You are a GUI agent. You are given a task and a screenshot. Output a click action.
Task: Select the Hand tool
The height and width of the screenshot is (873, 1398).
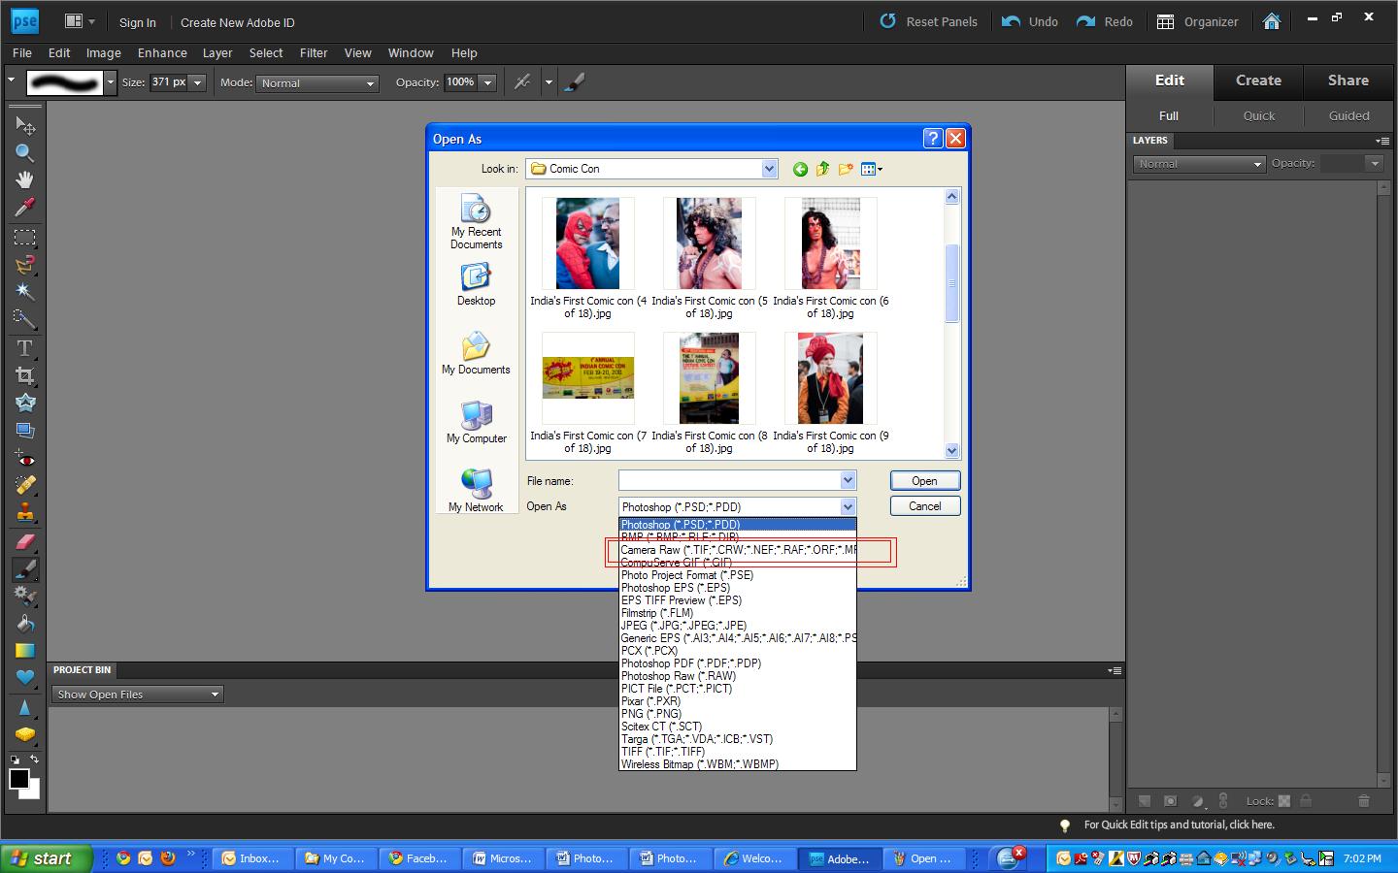(25, 180)
